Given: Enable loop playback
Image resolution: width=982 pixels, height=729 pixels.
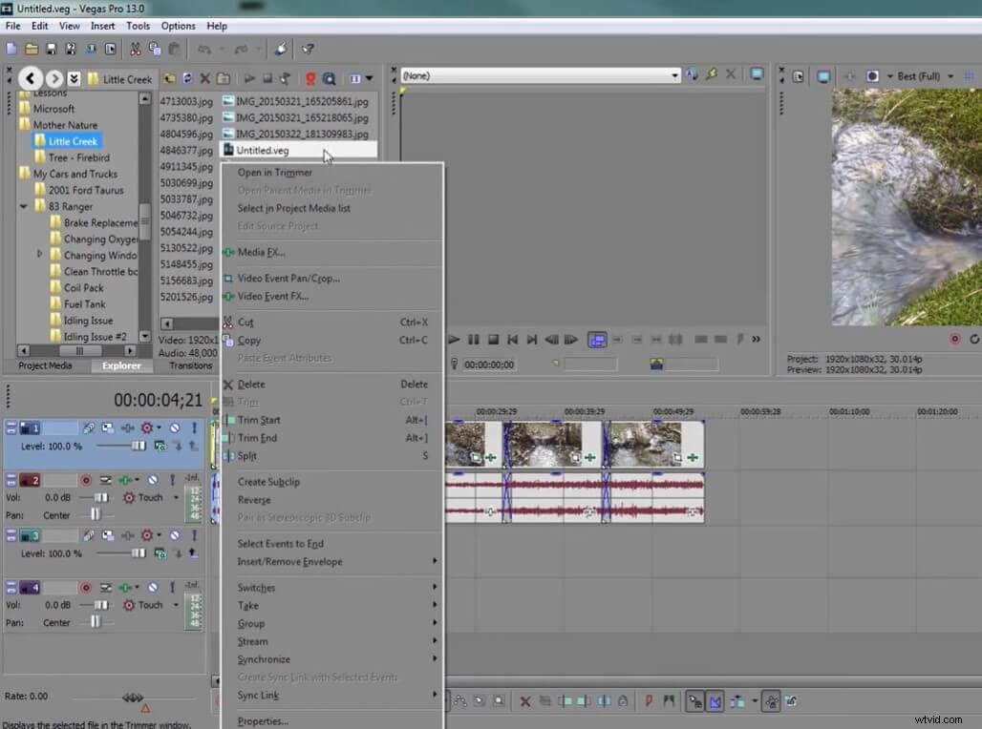Looking at the screenshot, I should (x=595, y=339).
